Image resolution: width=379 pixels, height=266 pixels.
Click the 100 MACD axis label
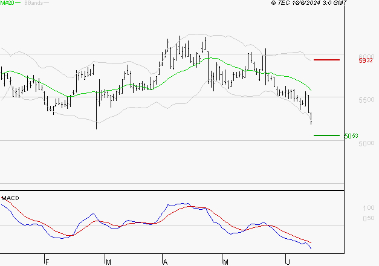pyautogui.click(x=369, y=208)
